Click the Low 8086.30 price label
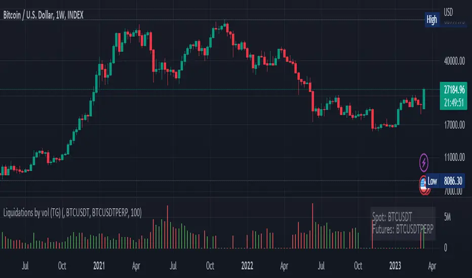The image size is (472, 278). coord(445,181)
